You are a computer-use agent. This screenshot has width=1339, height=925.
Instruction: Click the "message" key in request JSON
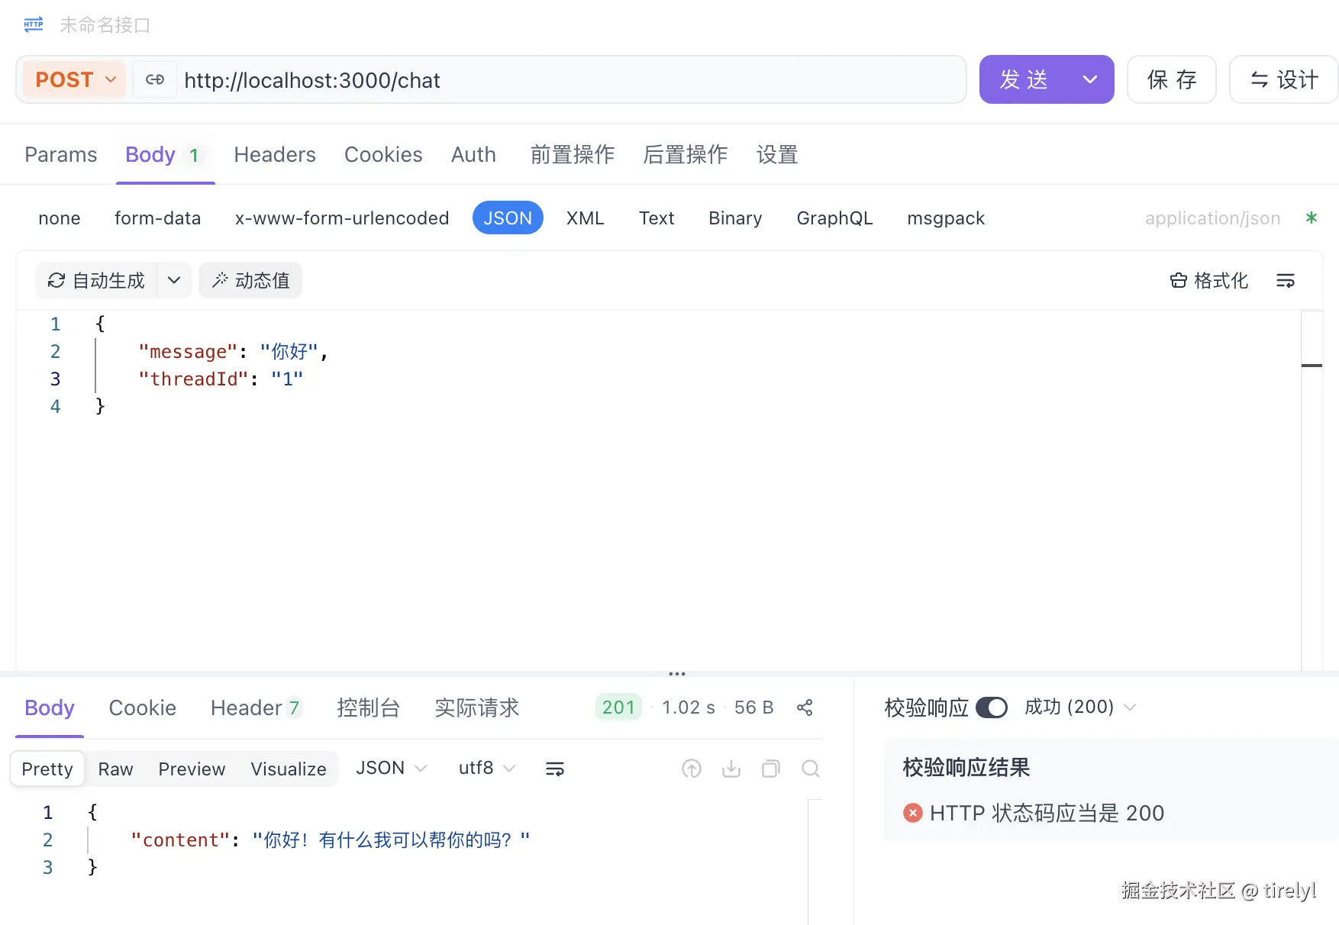tap(188, 352)
